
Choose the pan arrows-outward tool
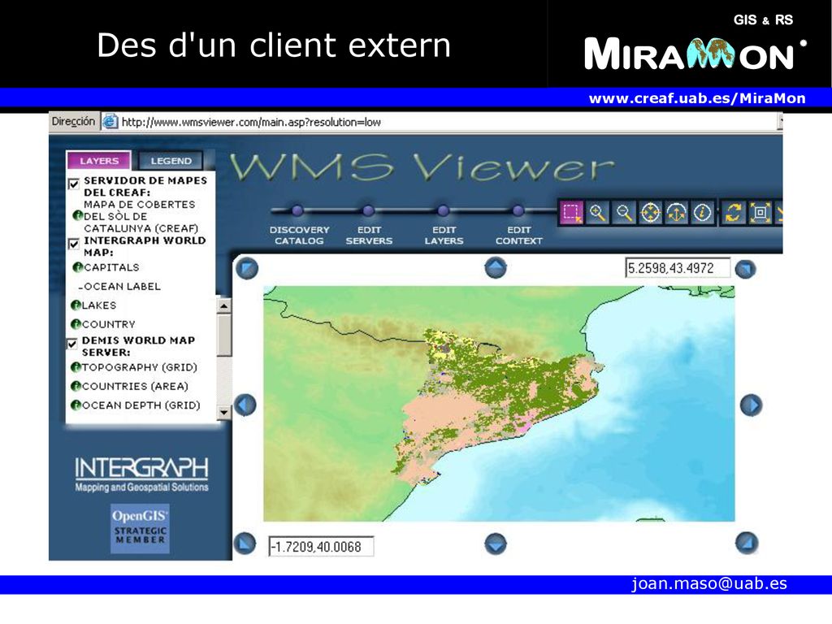tap(677, 212)
